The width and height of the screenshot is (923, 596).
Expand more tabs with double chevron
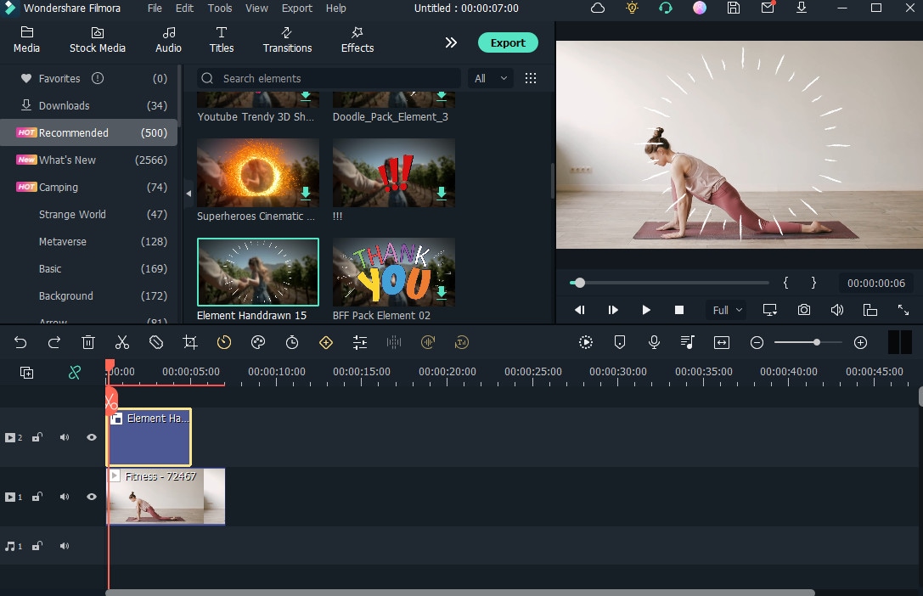[451, 42]
